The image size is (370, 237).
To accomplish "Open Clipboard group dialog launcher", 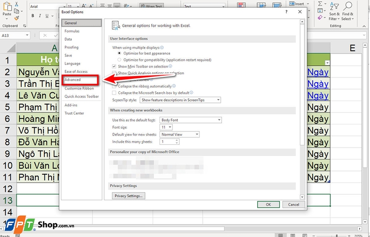I will [x=25, y=26].
